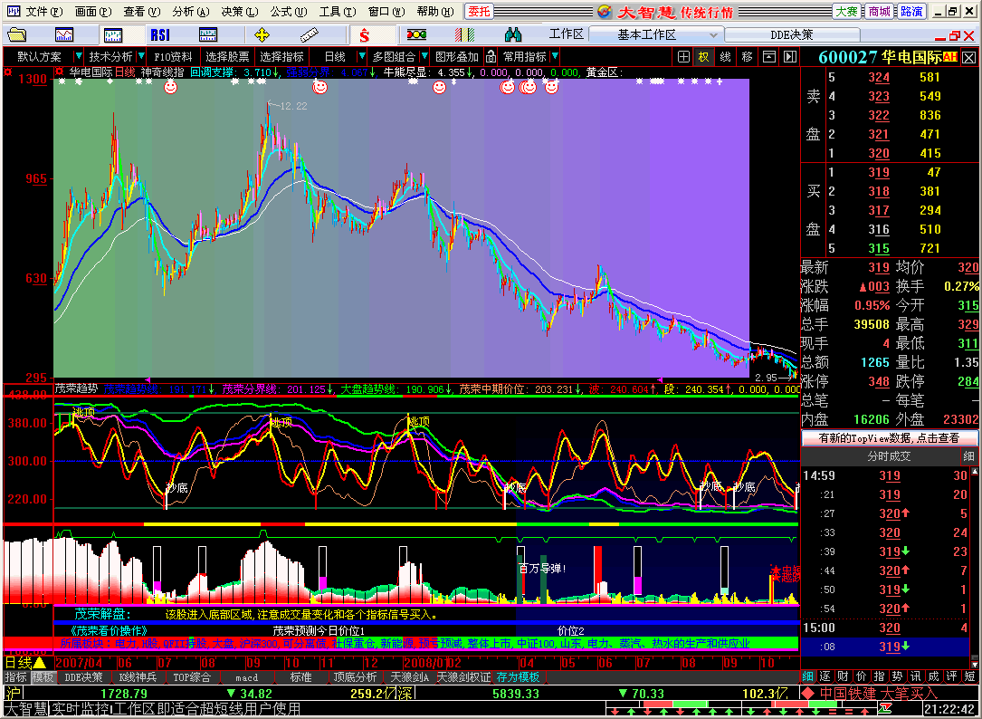Open the 基本工作区 workspace combo box
Screen dimensions: 982x719
(x=655, y=35)
